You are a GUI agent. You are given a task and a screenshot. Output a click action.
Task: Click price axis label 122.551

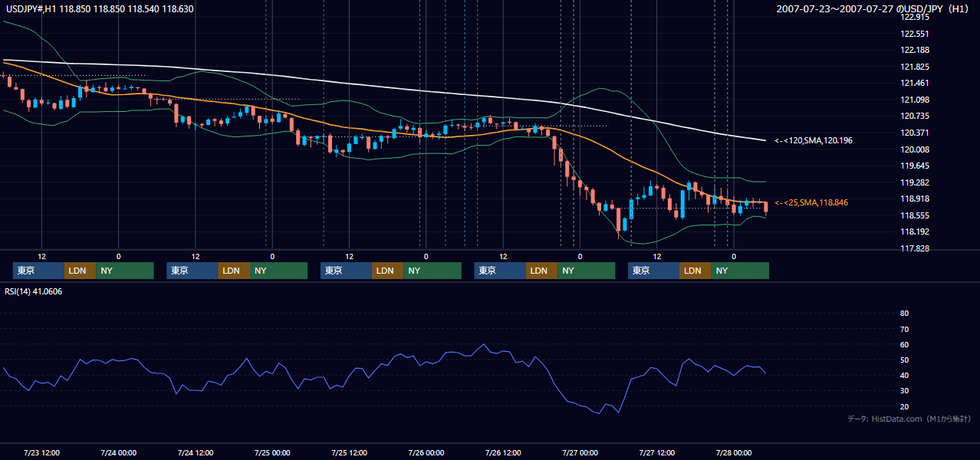pos(915,34)
